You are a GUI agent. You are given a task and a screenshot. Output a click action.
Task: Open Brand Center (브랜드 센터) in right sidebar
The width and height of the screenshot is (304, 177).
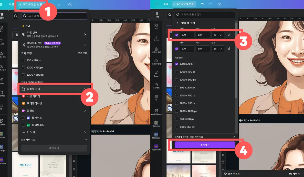pyautogui.click(x=156, y=50)
